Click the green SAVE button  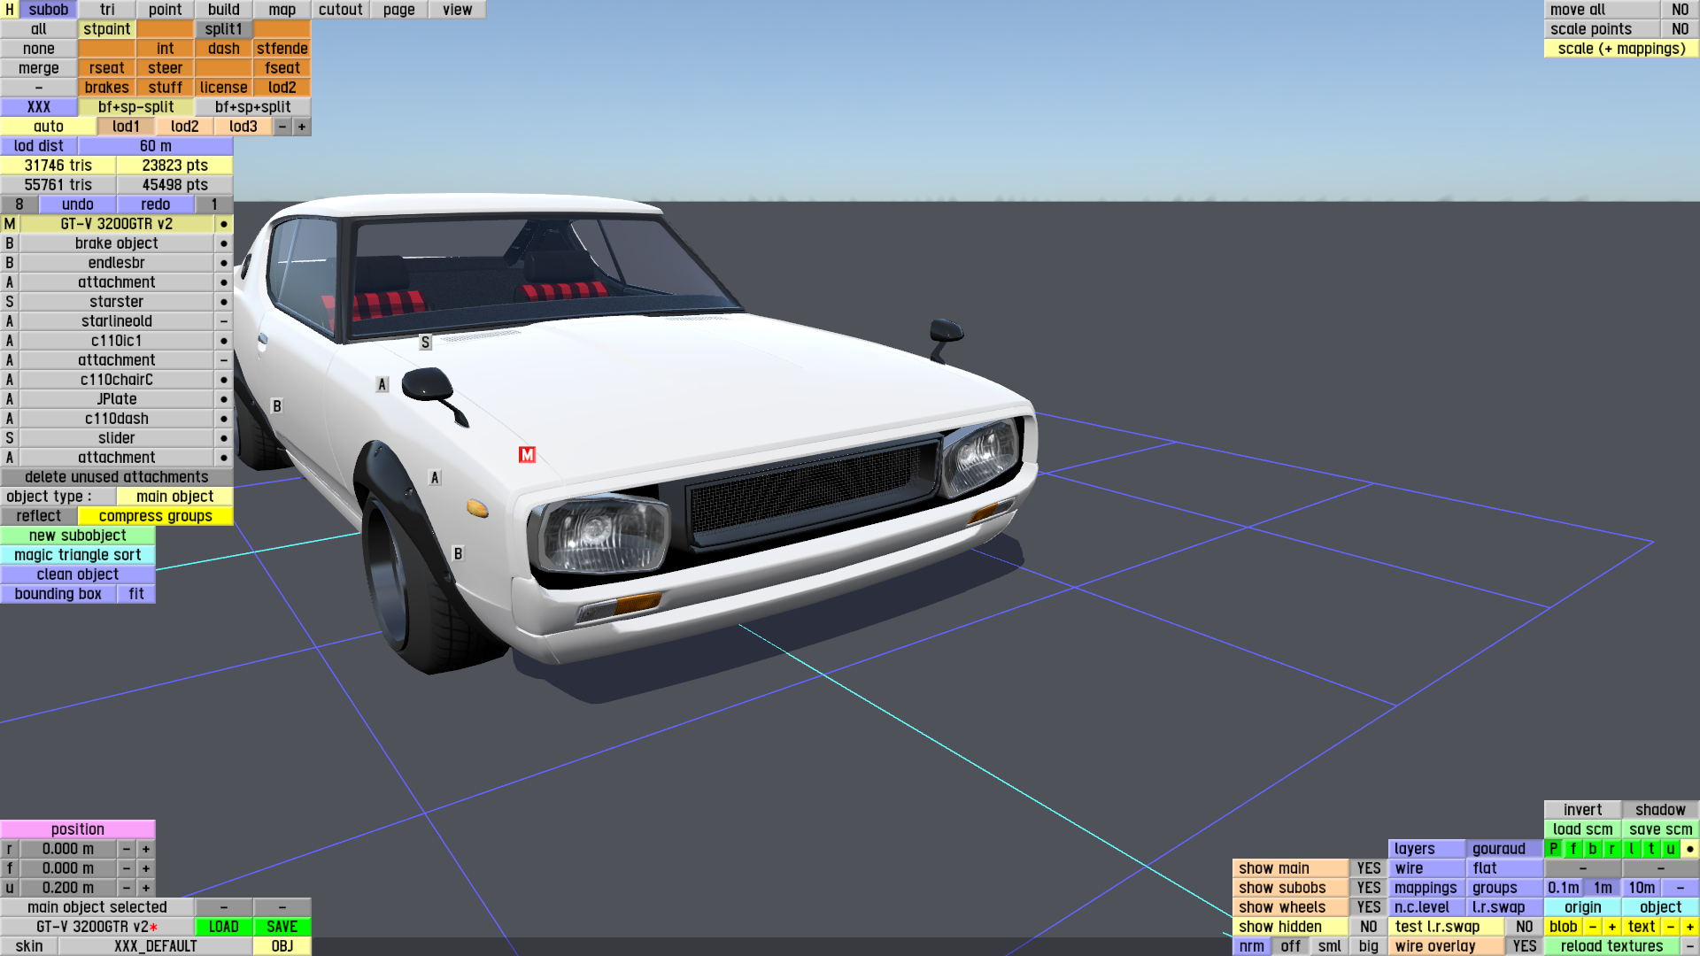tap(282, 927)
